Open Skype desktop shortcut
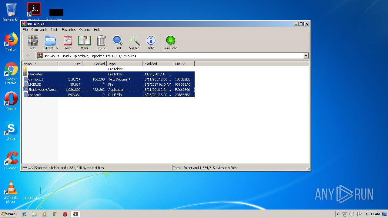This screenshot has height=218, width=388. pyautogui.click(x=11, y=131)
